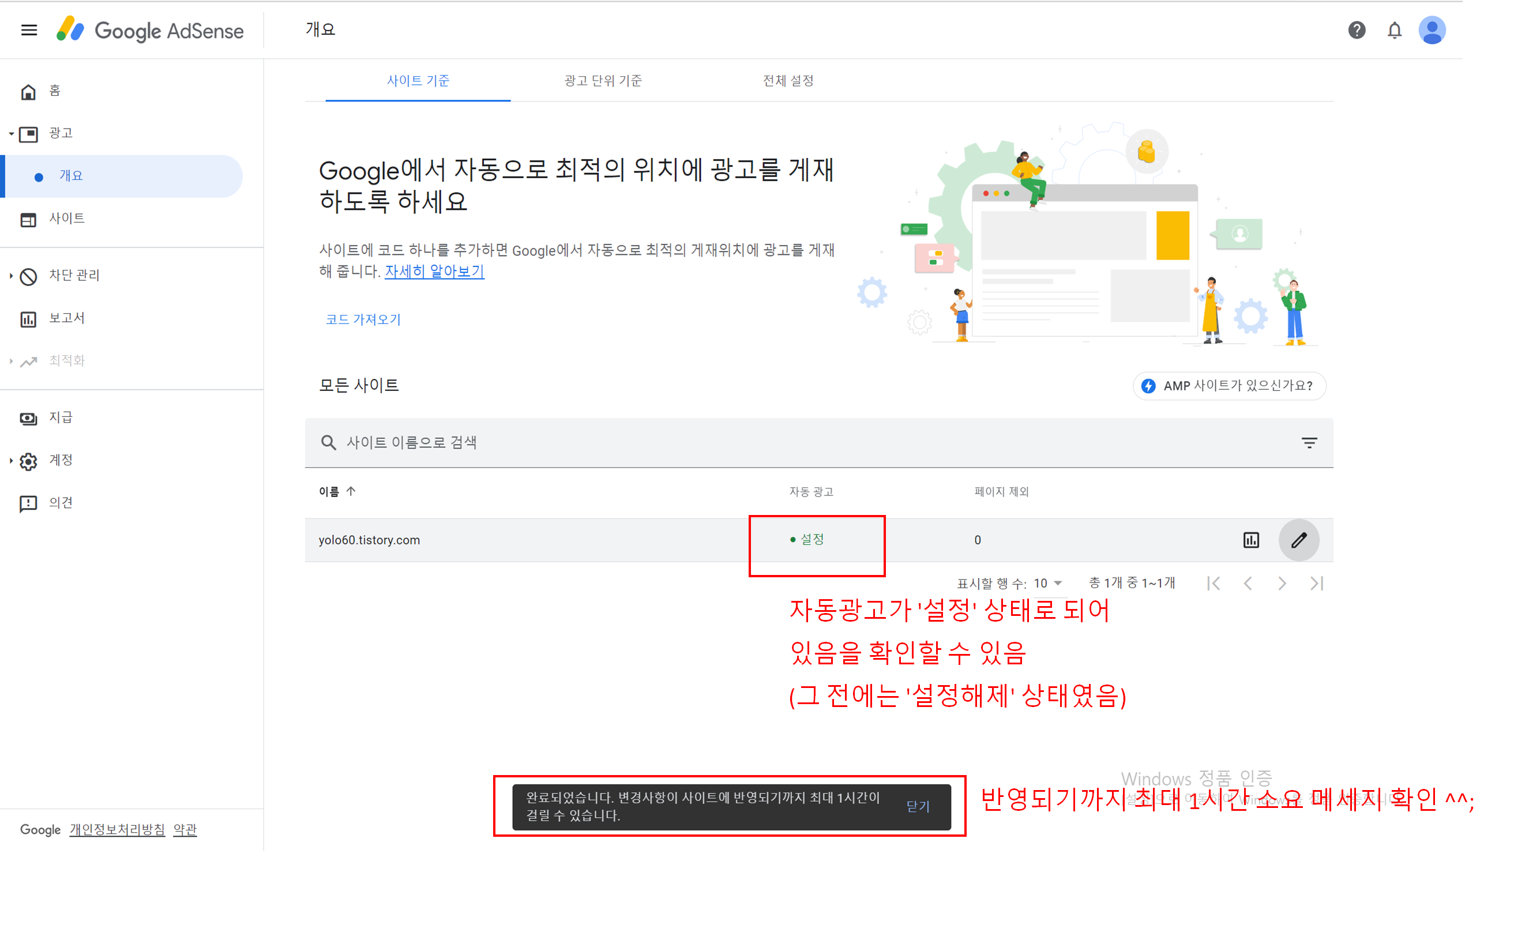
Task: Open the notifications bell
Action: (1394, 30)
